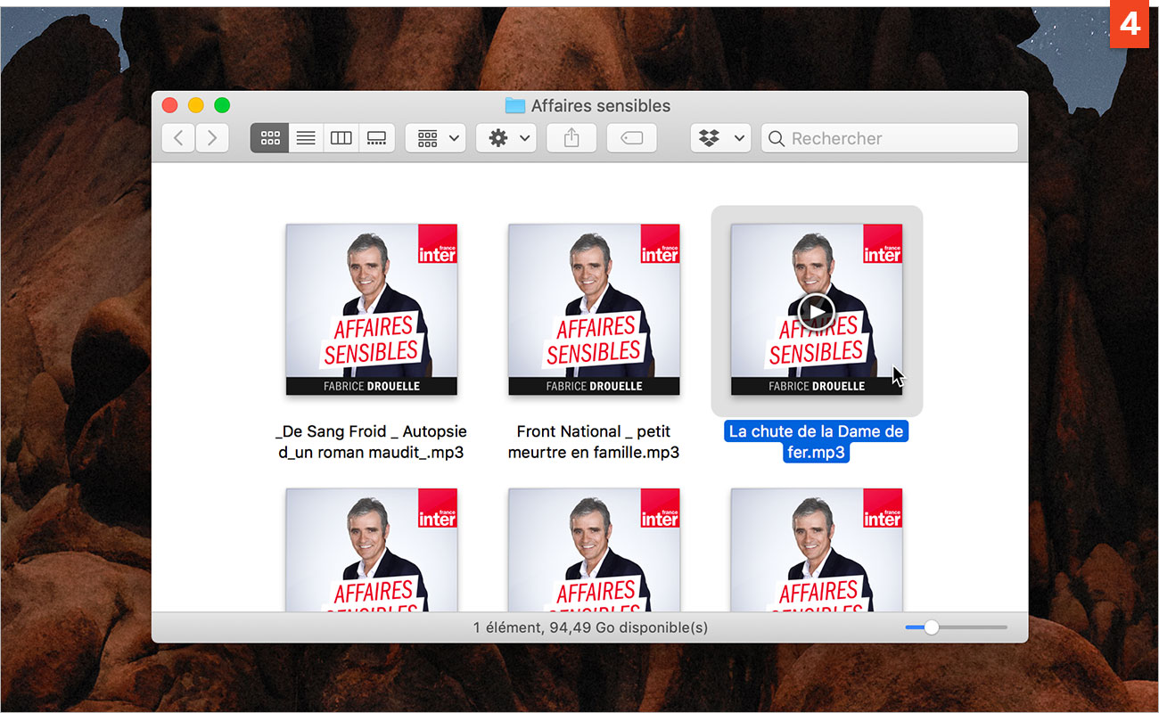
Task: Click the edit tags icon
Action: pyautogui.click(x=631, y=138)
